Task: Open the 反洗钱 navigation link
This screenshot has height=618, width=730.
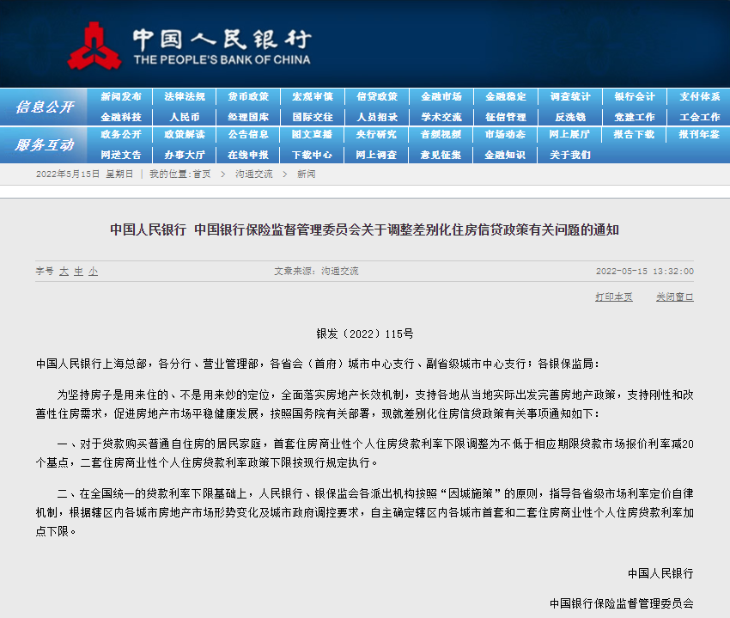Action: point(570,116)
